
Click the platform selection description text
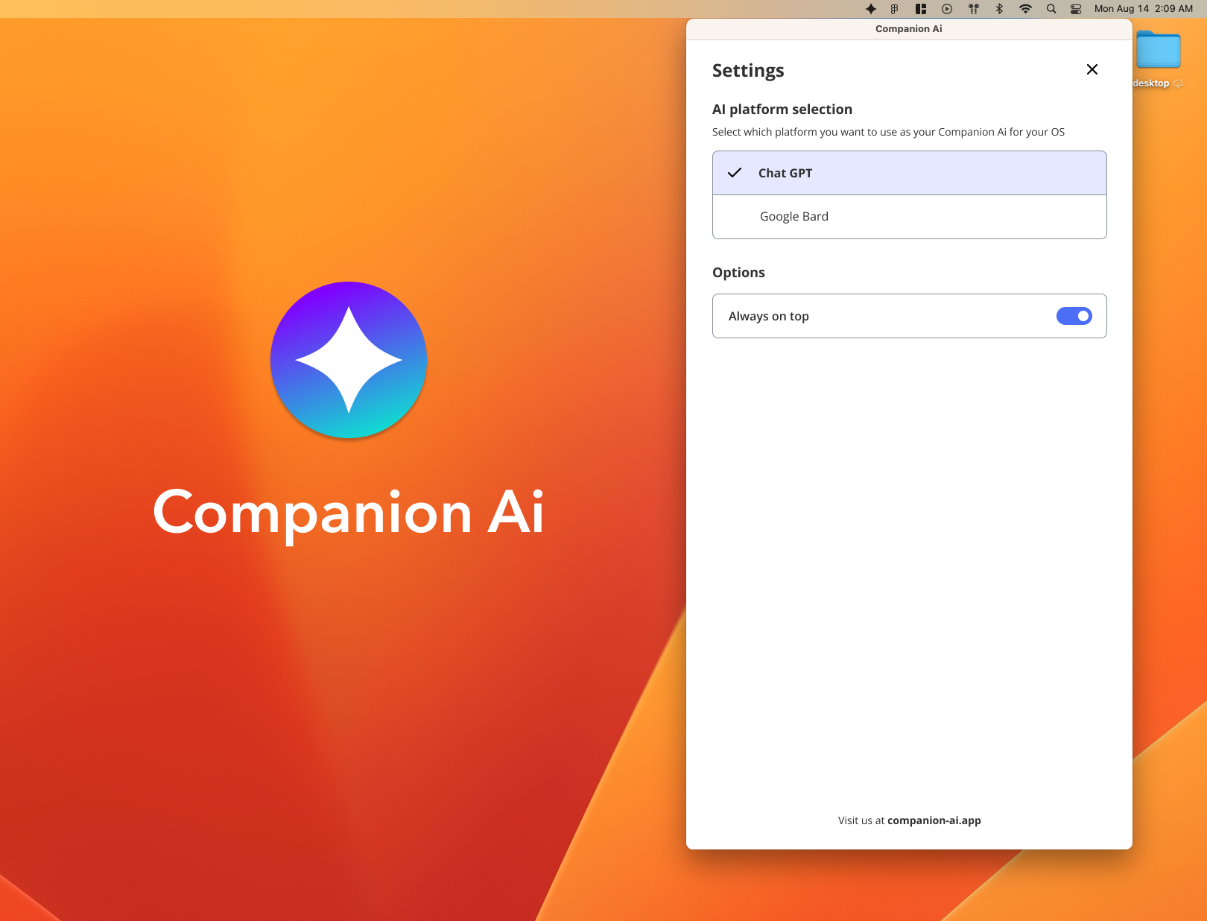click(x=888, y=132)
